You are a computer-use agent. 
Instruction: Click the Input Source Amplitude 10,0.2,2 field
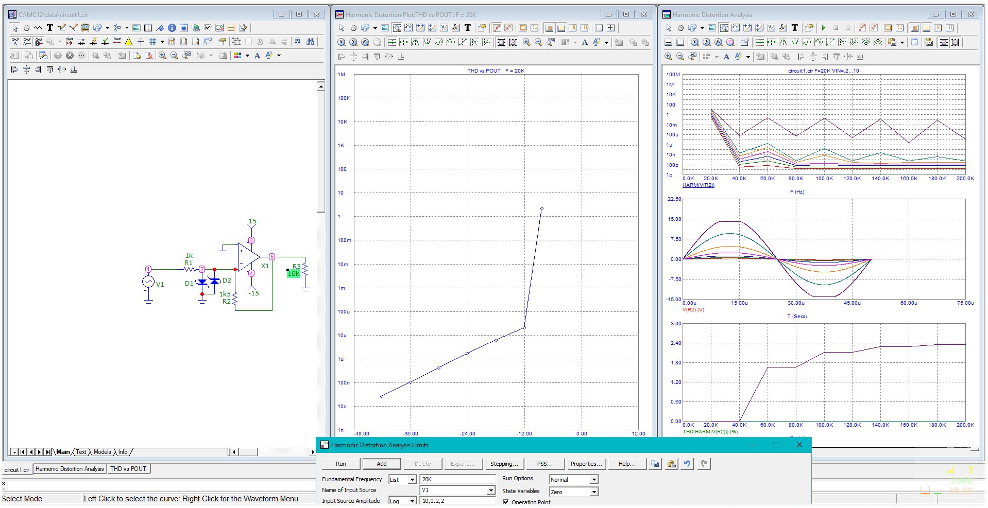coord(457,501)
